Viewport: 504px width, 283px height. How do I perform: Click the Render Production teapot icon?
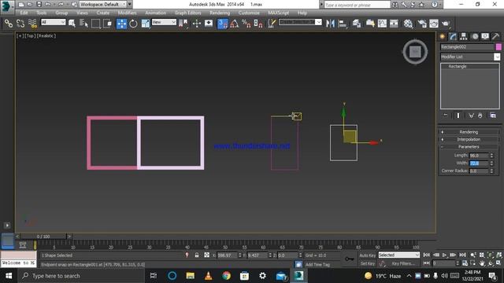point(446,24)
